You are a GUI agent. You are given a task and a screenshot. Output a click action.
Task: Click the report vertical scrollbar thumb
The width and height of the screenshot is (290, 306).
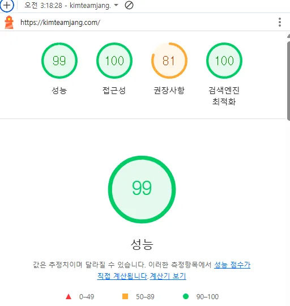[288, 81]
